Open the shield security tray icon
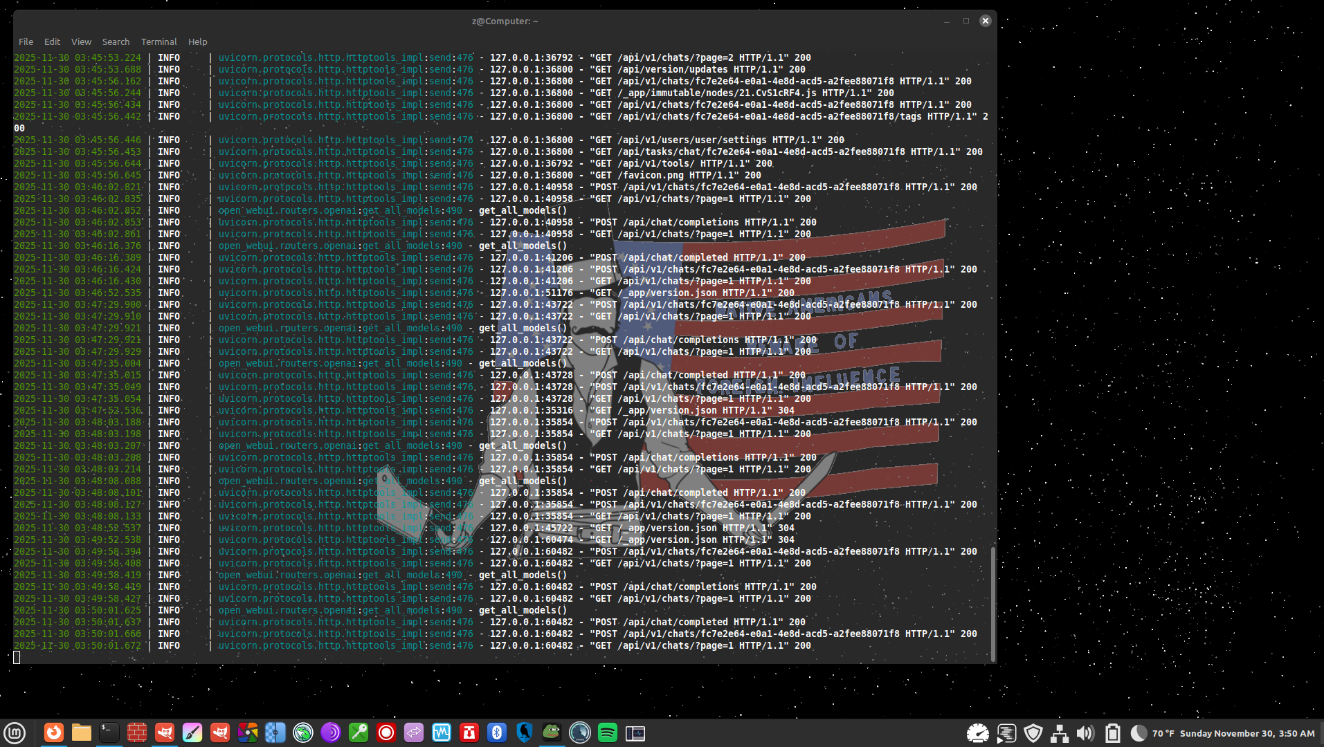Screen dimensions: 1324x747 coord(1033,733)
